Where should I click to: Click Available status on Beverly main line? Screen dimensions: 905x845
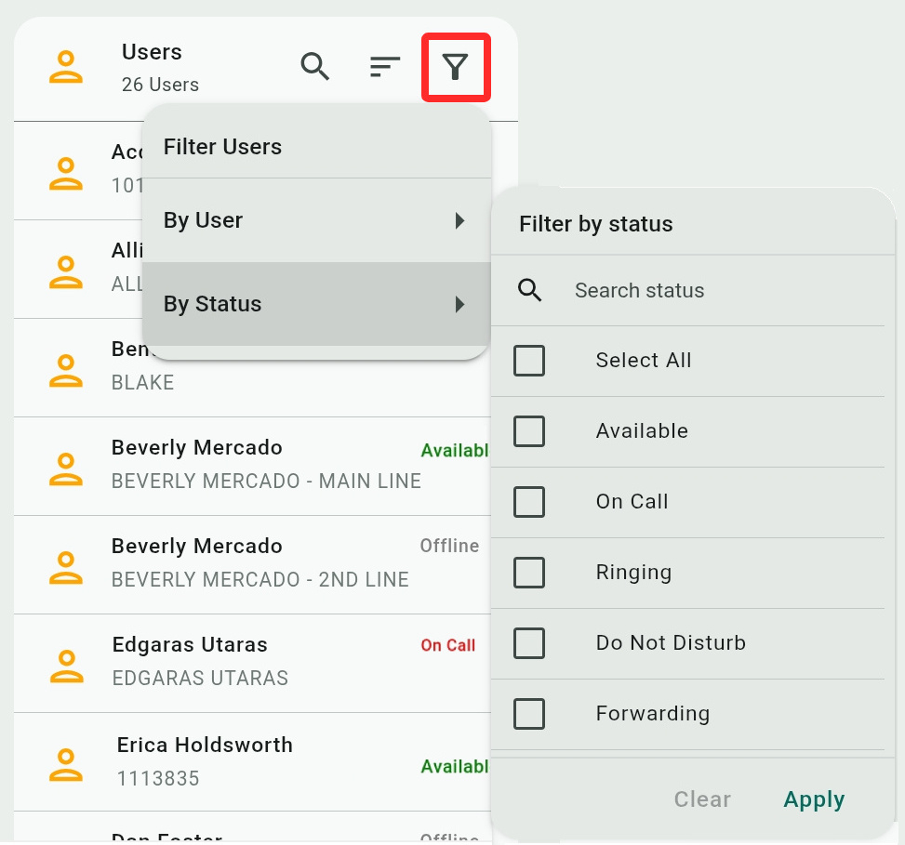456,451
